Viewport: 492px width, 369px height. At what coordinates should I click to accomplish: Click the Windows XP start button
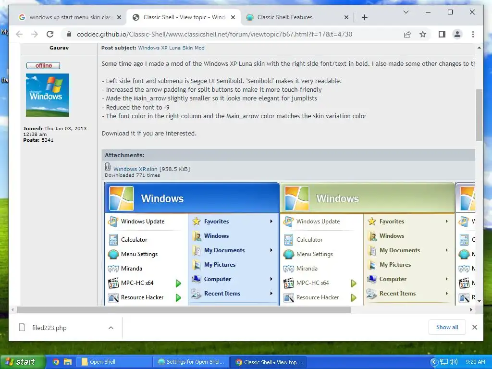point(22,362)
